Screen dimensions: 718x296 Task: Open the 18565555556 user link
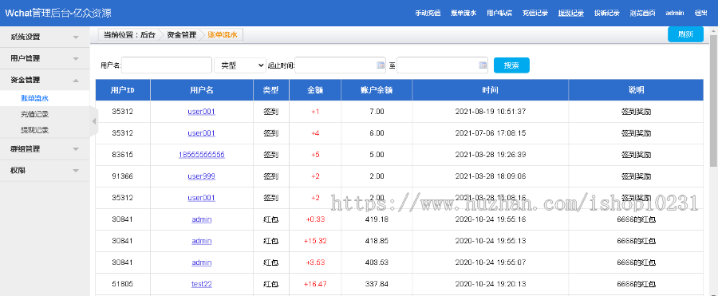pyautogui.click(x=202, y=155)
